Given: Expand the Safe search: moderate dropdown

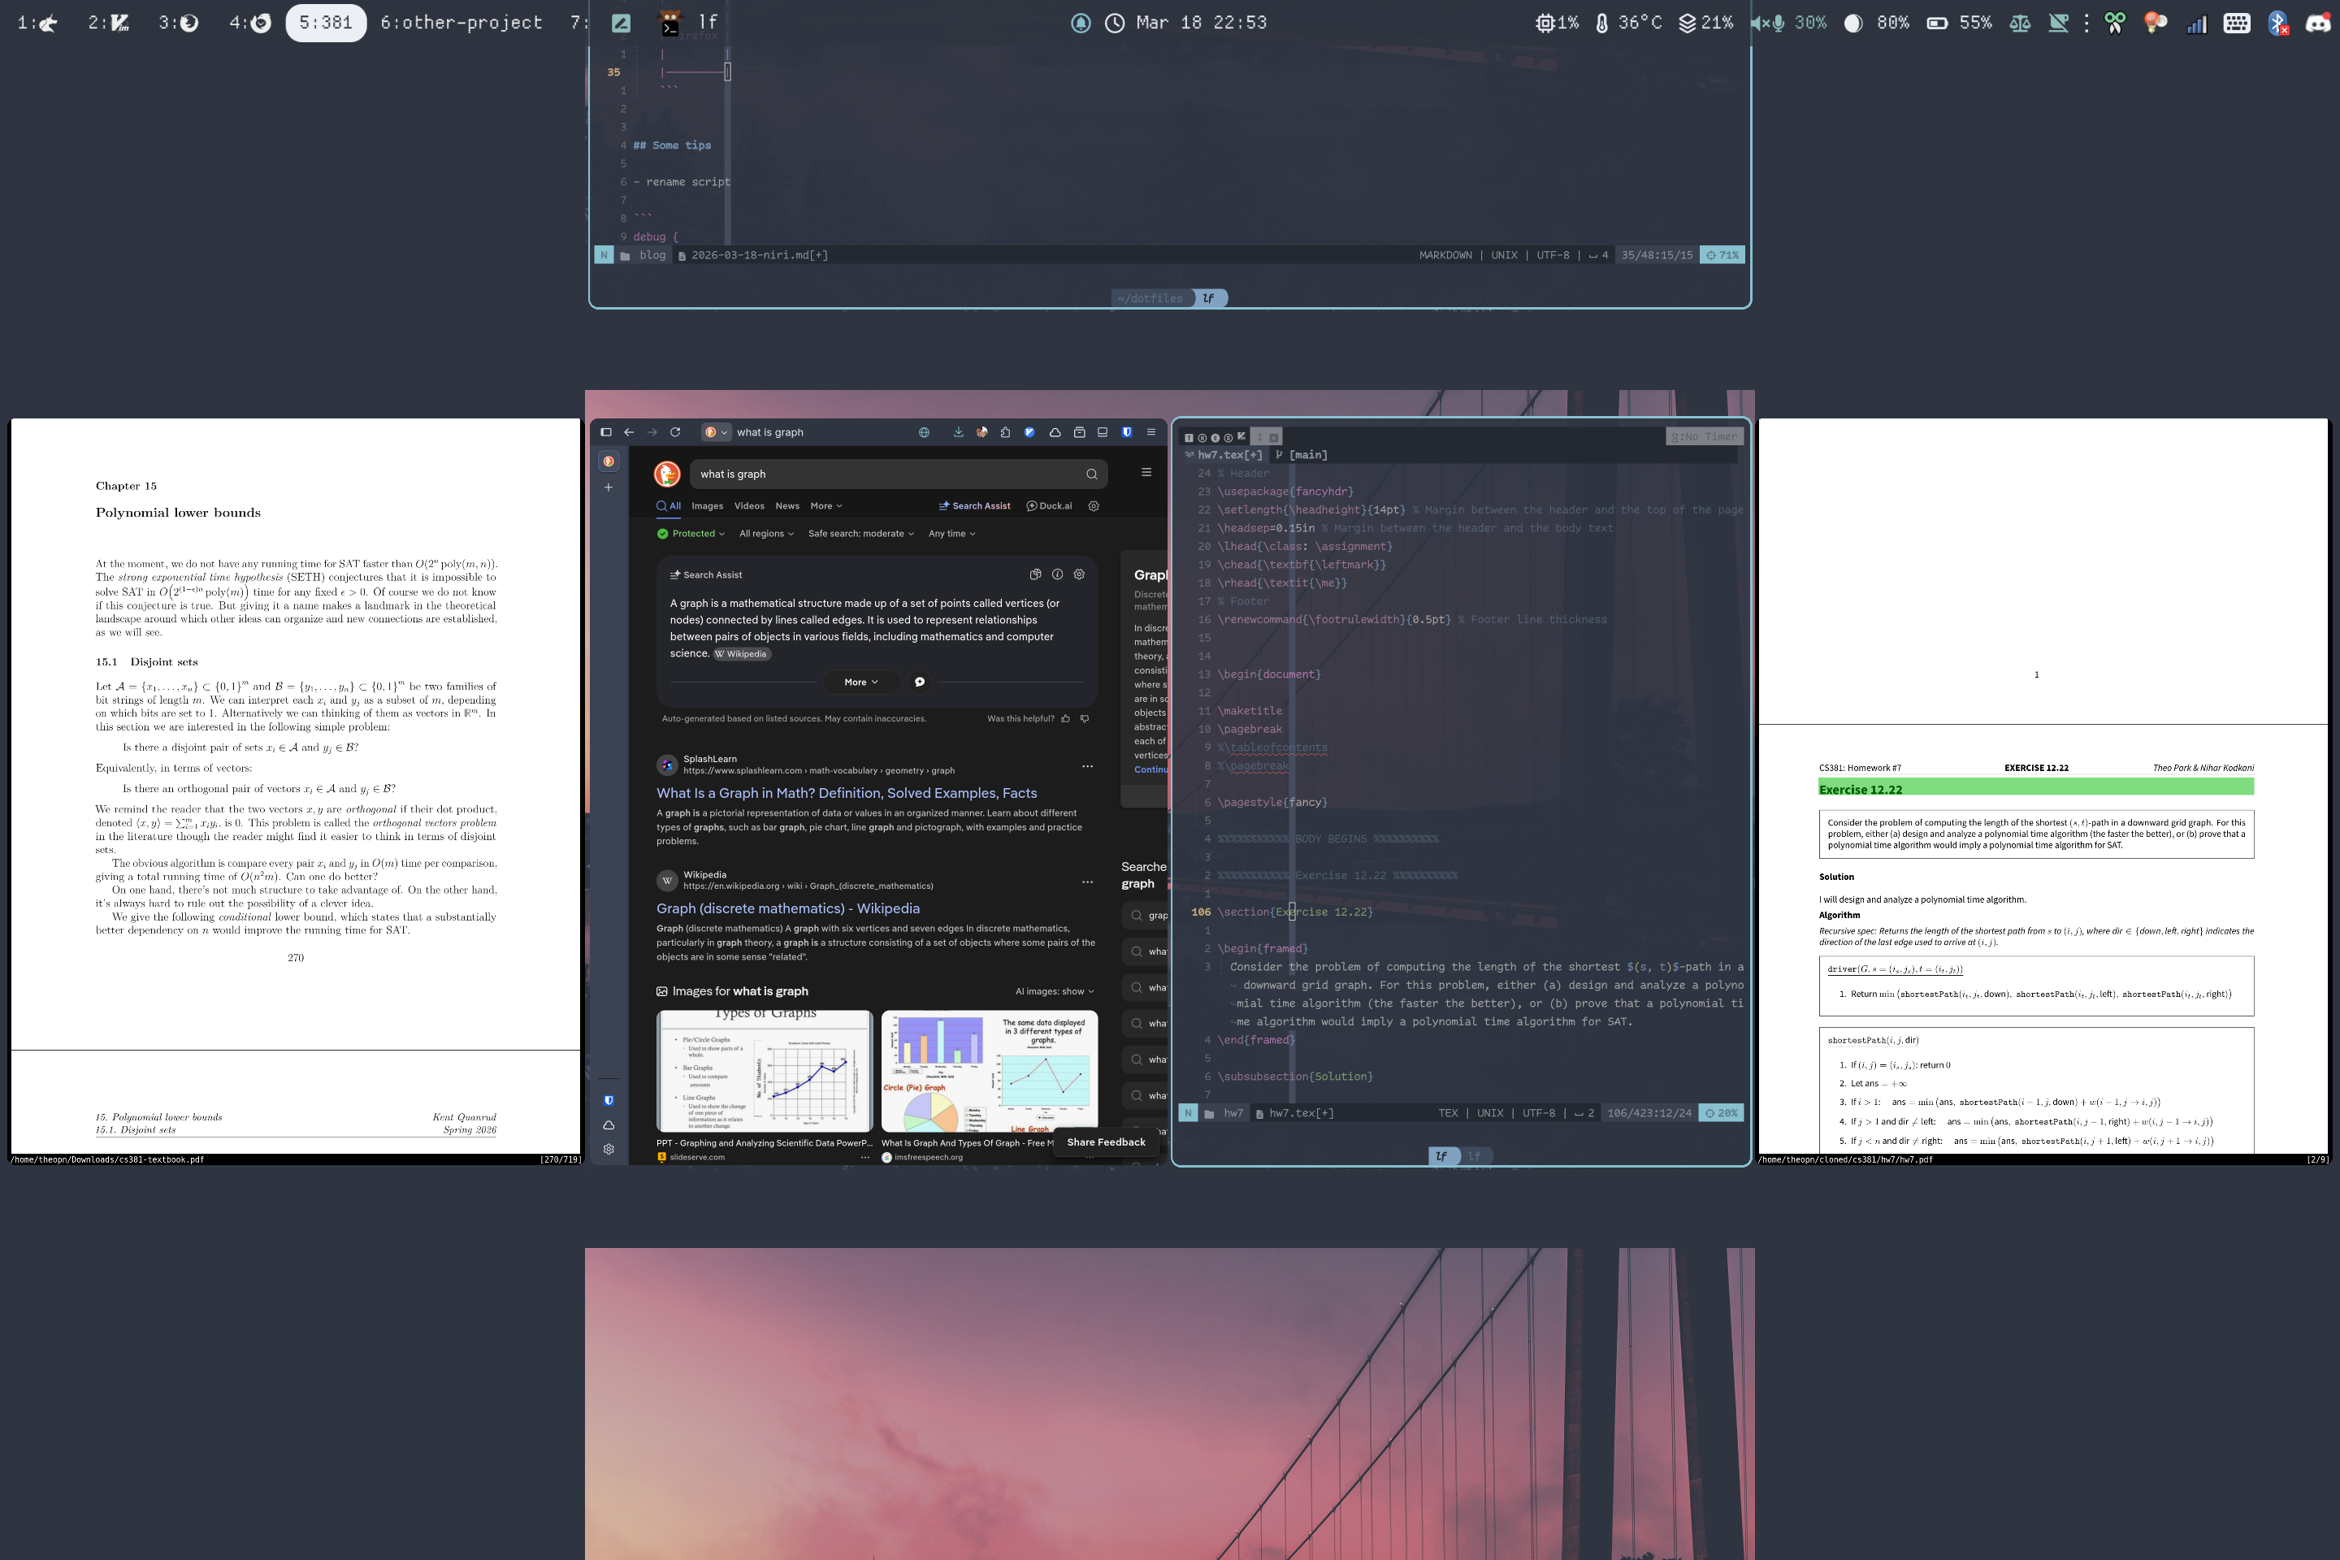Looking at the screenshot, I should pos(860,533).
